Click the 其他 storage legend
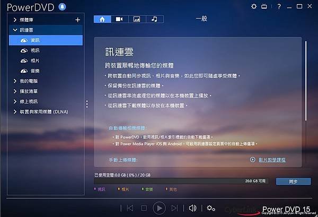Image resolution: width=318 pixels, height=217 pixels. point(171,189)
